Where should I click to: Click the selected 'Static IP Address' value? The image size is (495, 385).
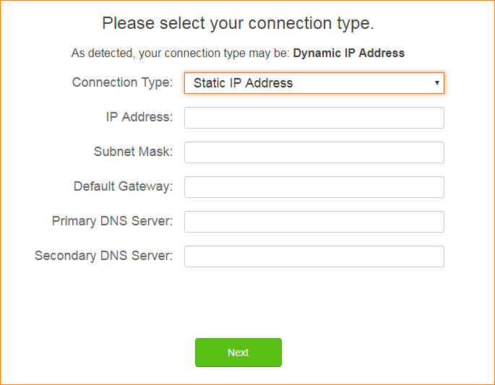[244, 83]
